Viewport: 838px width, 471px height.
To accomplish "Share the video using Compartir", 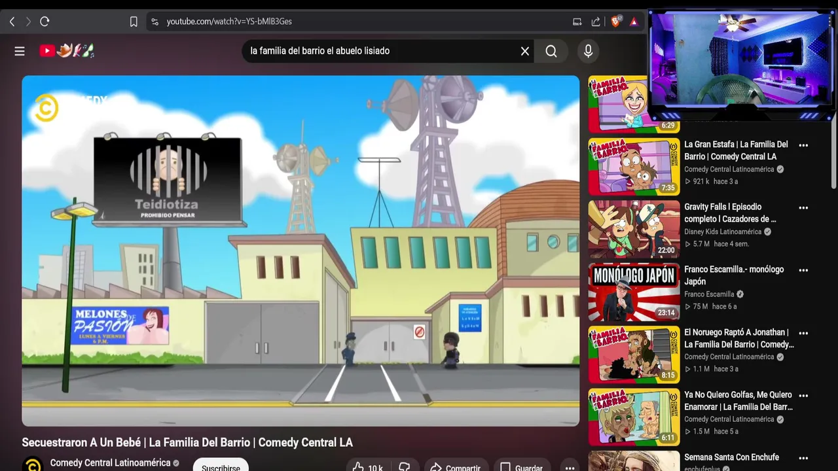I will pyautogui.click(x=456, y=467).
